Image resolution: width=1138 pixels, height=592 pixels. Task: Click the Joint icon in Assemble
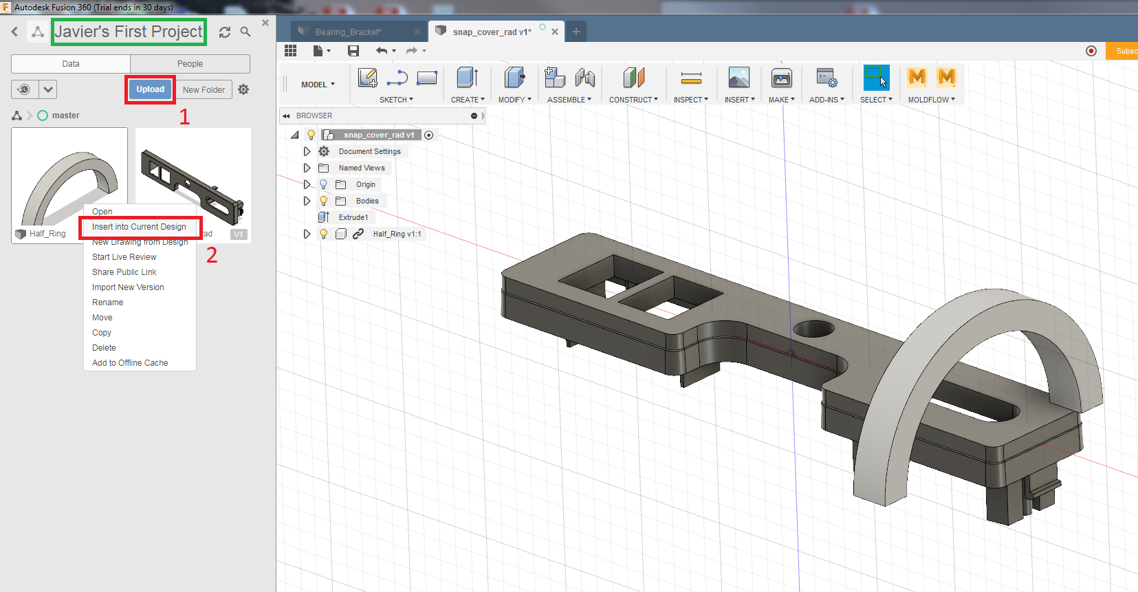(x=585, y=78)
